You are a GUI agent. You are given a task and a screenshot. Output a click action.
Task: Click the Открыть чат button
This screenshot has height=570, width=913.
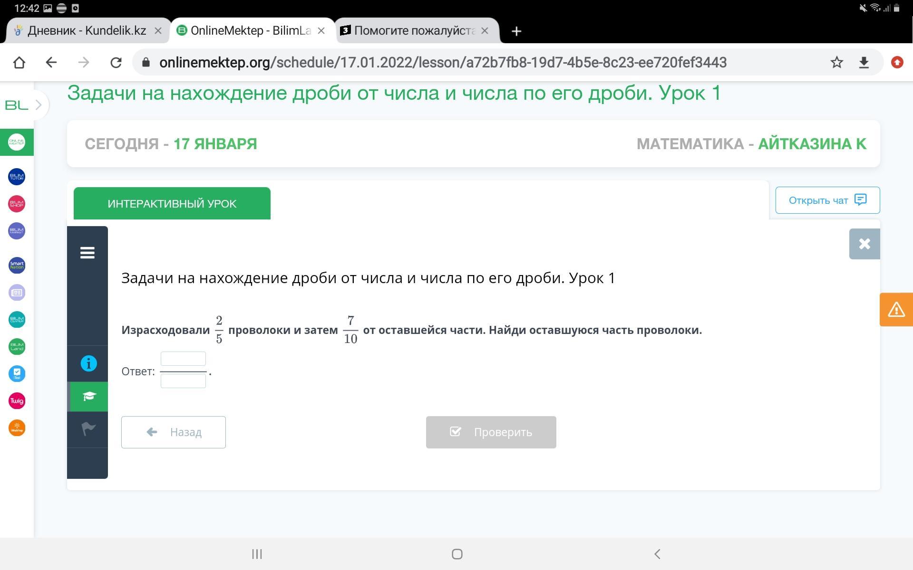827,200
